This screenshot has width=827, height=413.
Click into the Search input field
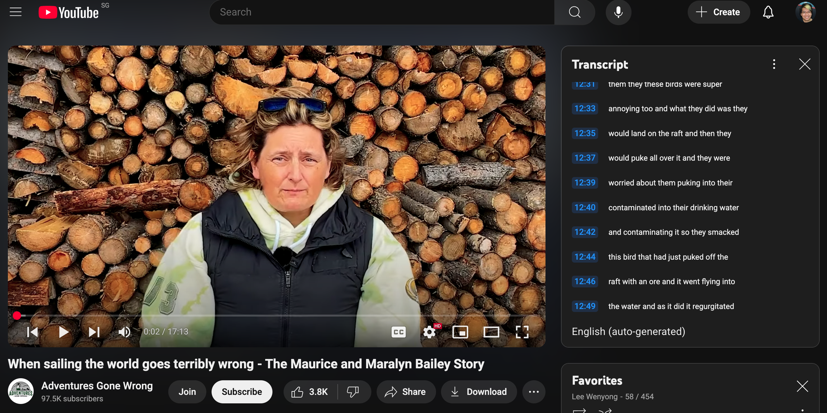382,12
